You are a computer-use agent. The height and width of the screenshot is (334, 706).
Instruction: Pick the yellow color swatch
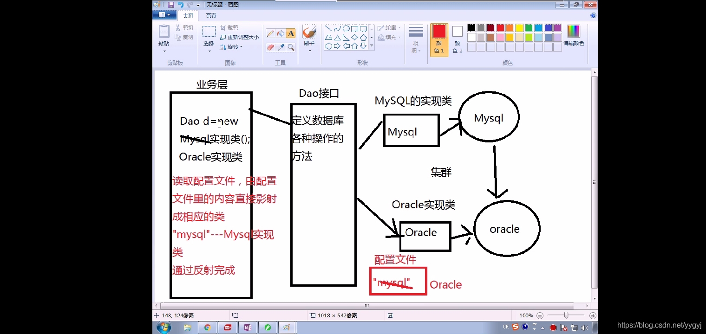[519, 28]
